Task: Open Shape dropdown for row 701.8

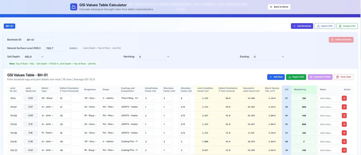Action: (109, 98)
